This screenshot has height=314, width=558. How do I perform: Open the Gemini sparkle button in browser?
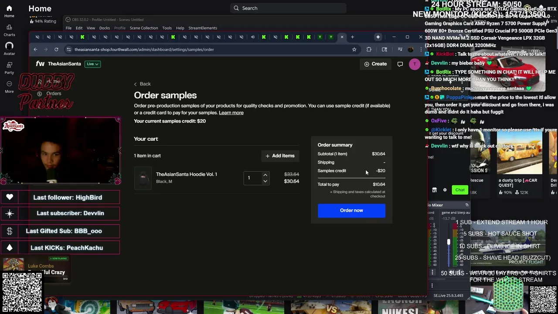(378, 37)
